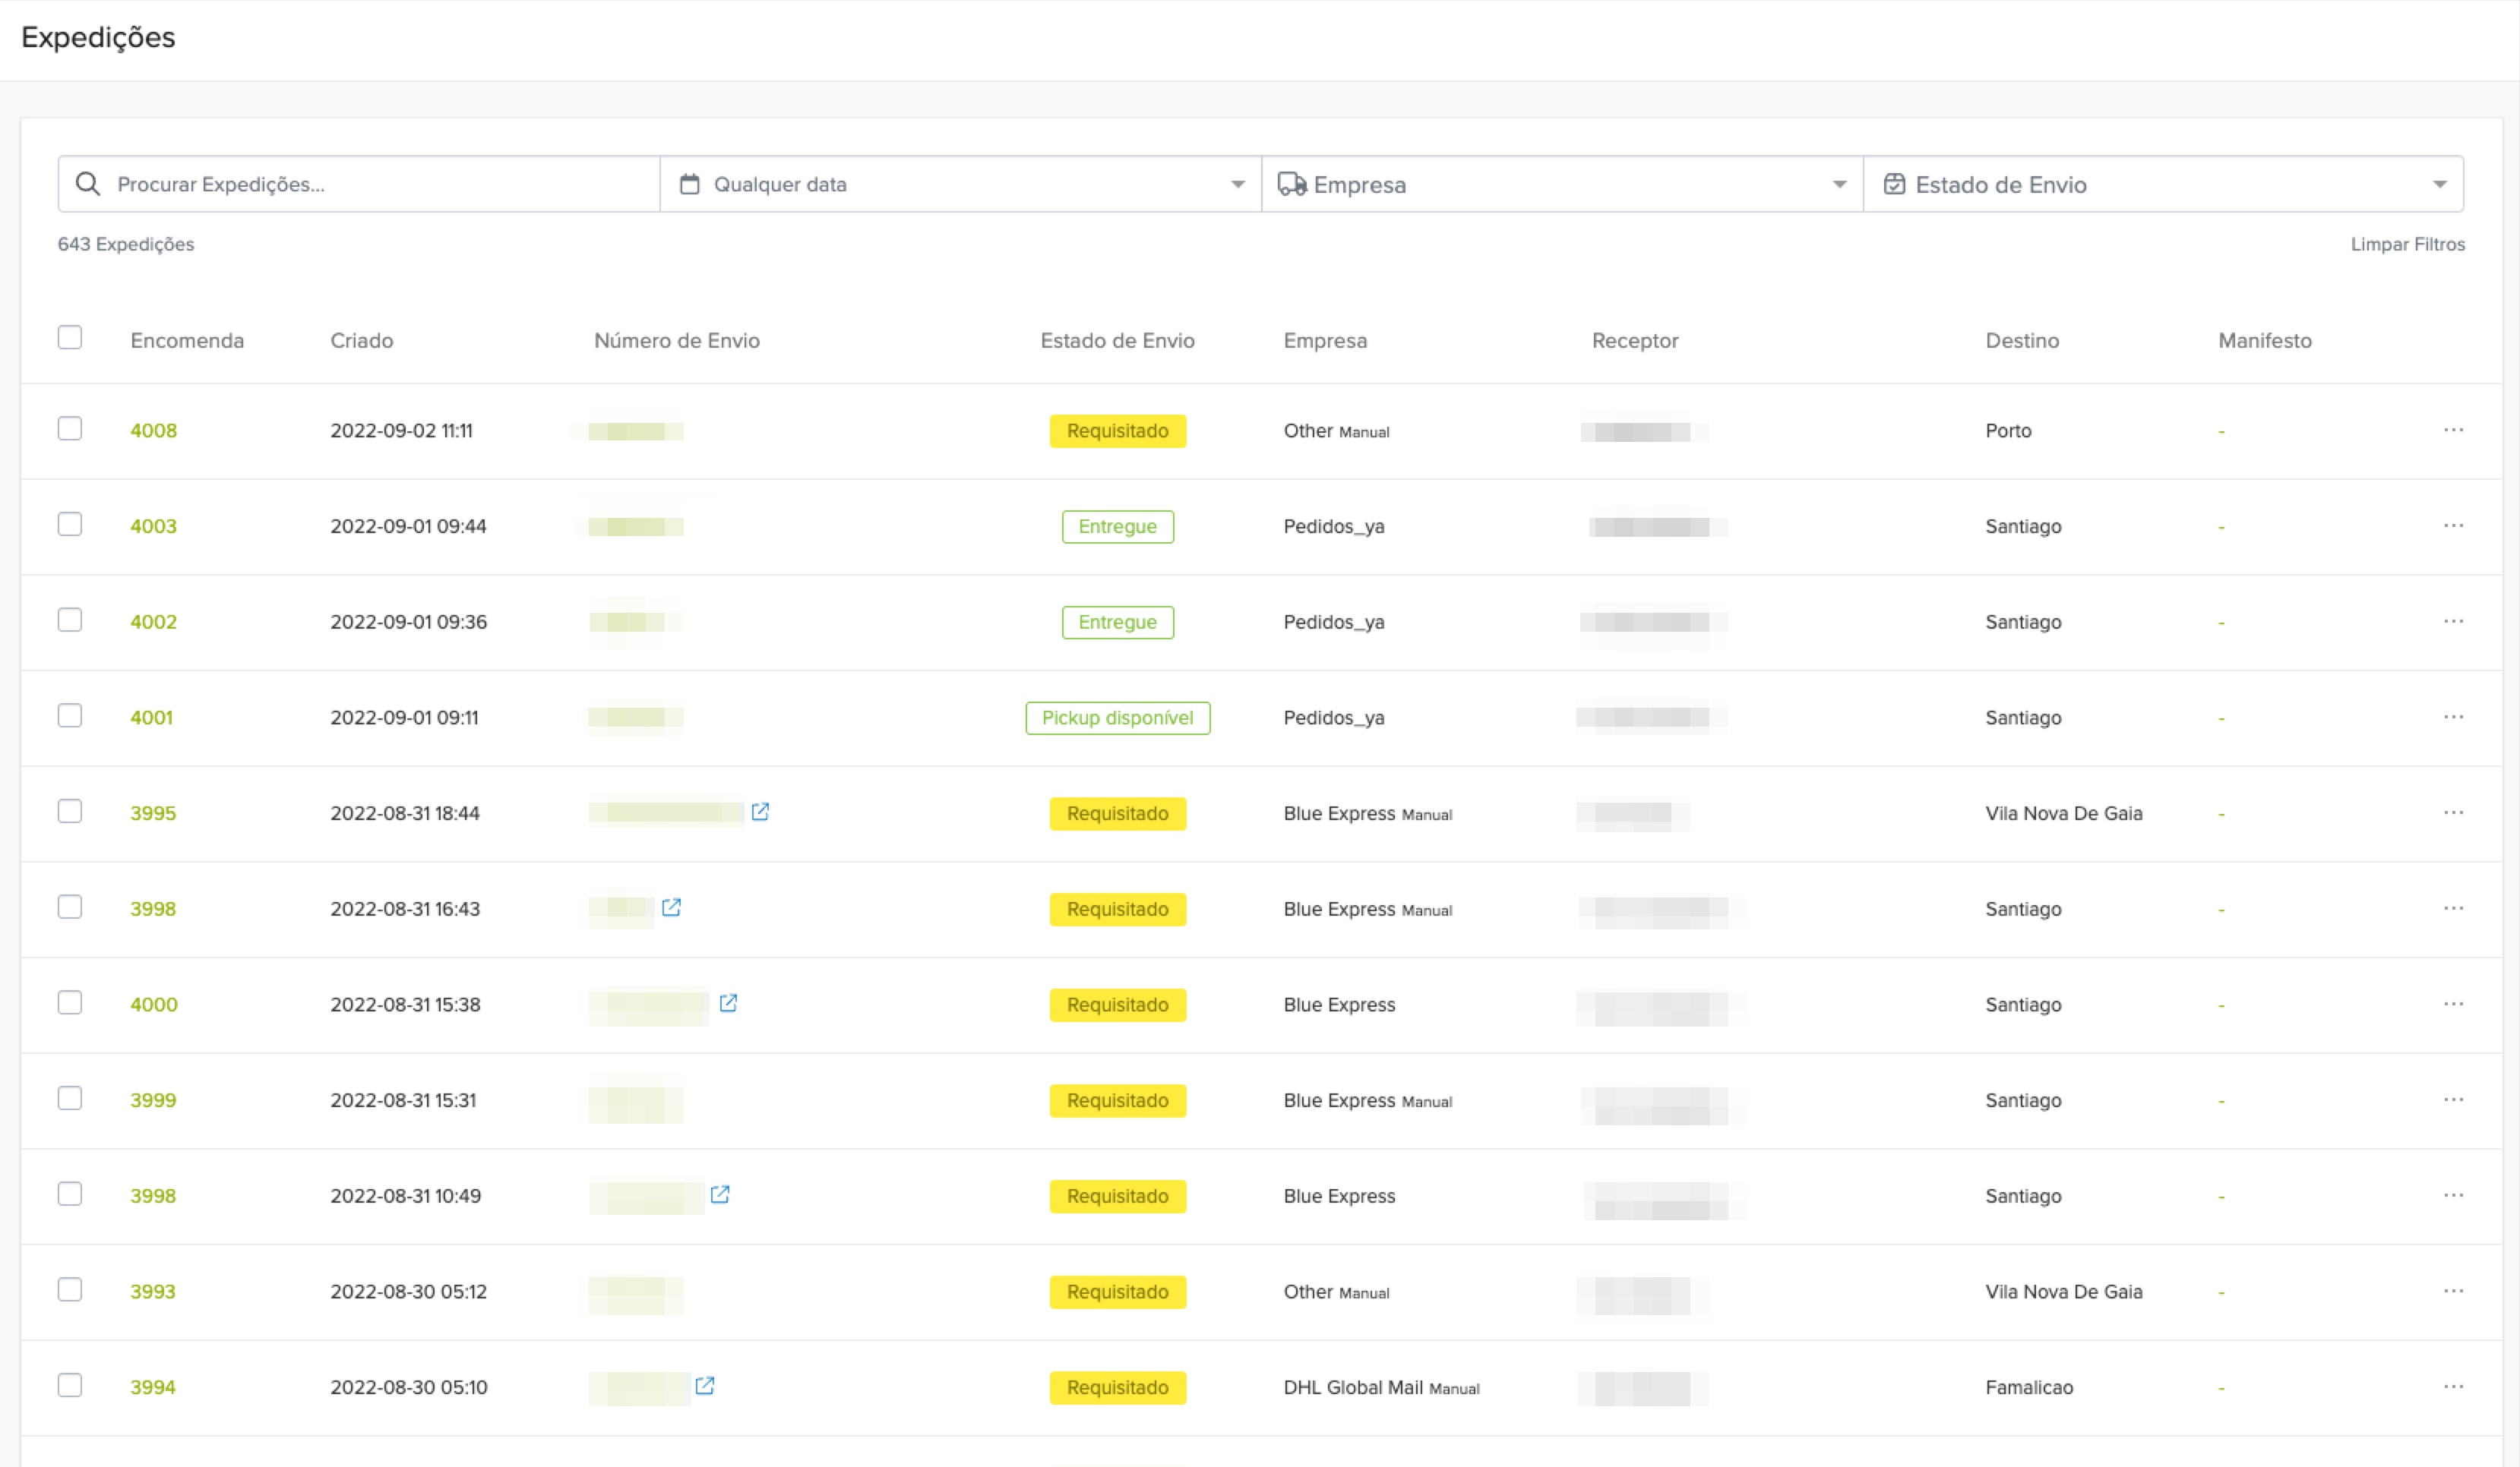Open three-dot menu for order 4008
This screenshot has width=2520, height=1467.
[x=2453, y=430]
